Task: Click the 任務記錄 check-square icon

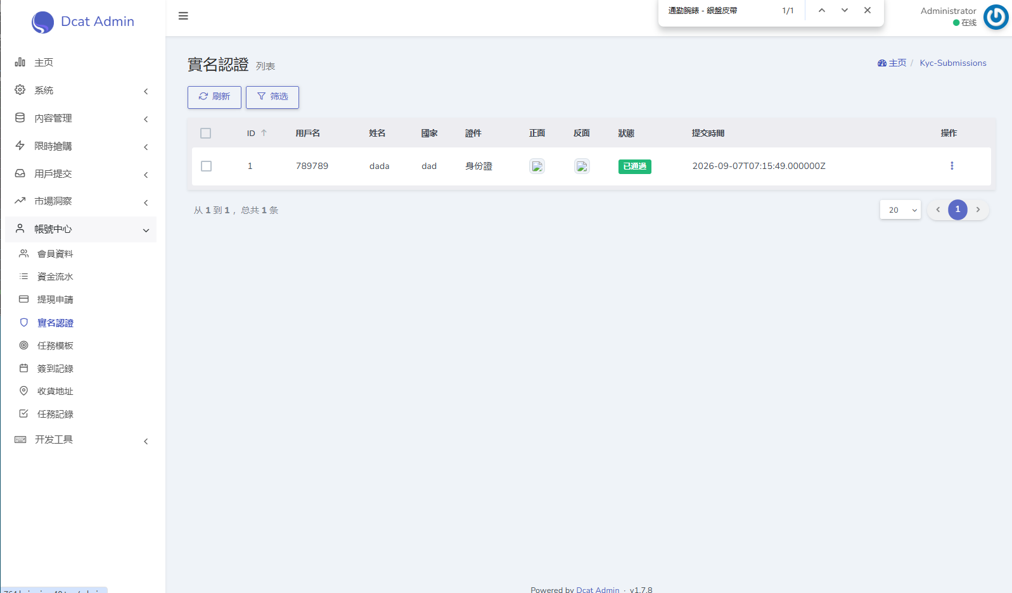Action: 23,414
